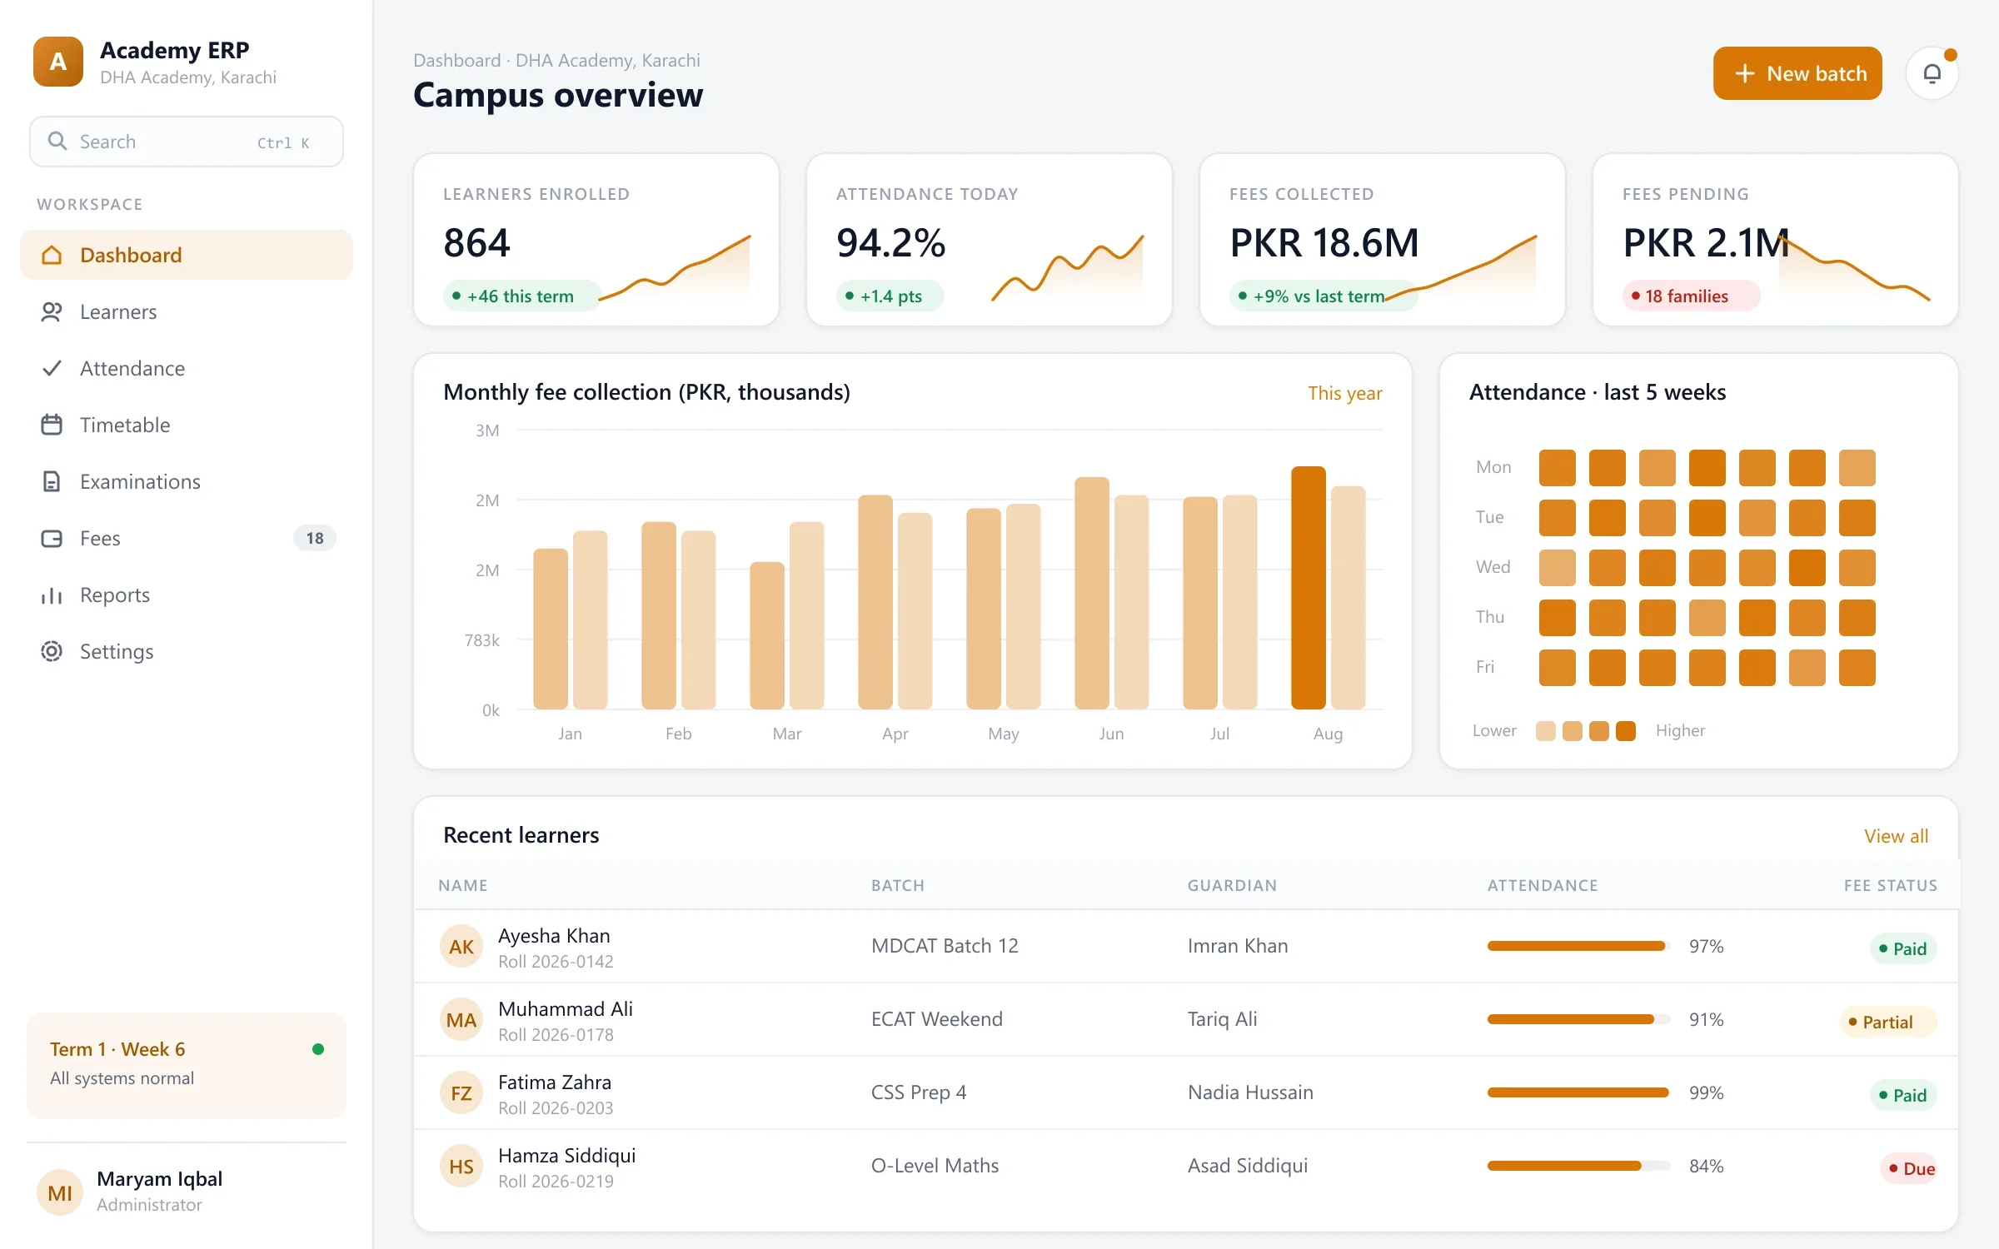Click the AK avatar for Ayesha Khan

tap(461, 946)
